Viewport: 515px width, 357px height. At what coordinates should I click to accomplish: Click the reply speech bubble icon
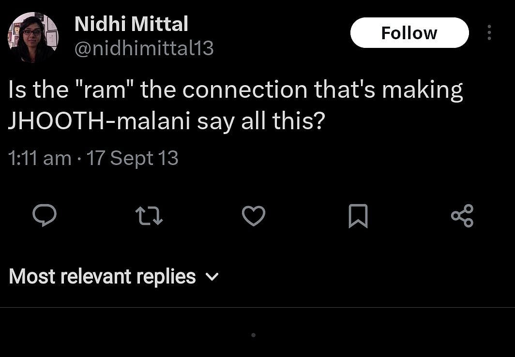click(45, 215)
